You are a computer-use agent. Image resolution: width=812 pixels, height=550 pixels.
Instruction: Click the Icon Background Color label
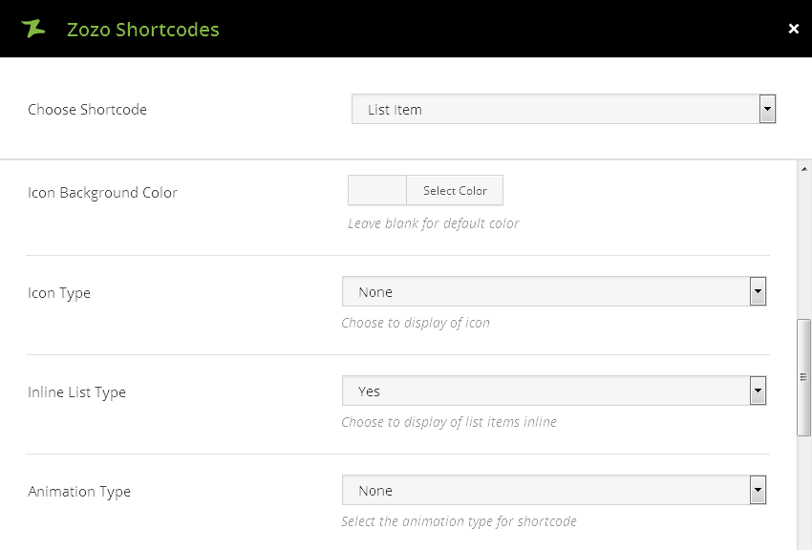[102, 192]
